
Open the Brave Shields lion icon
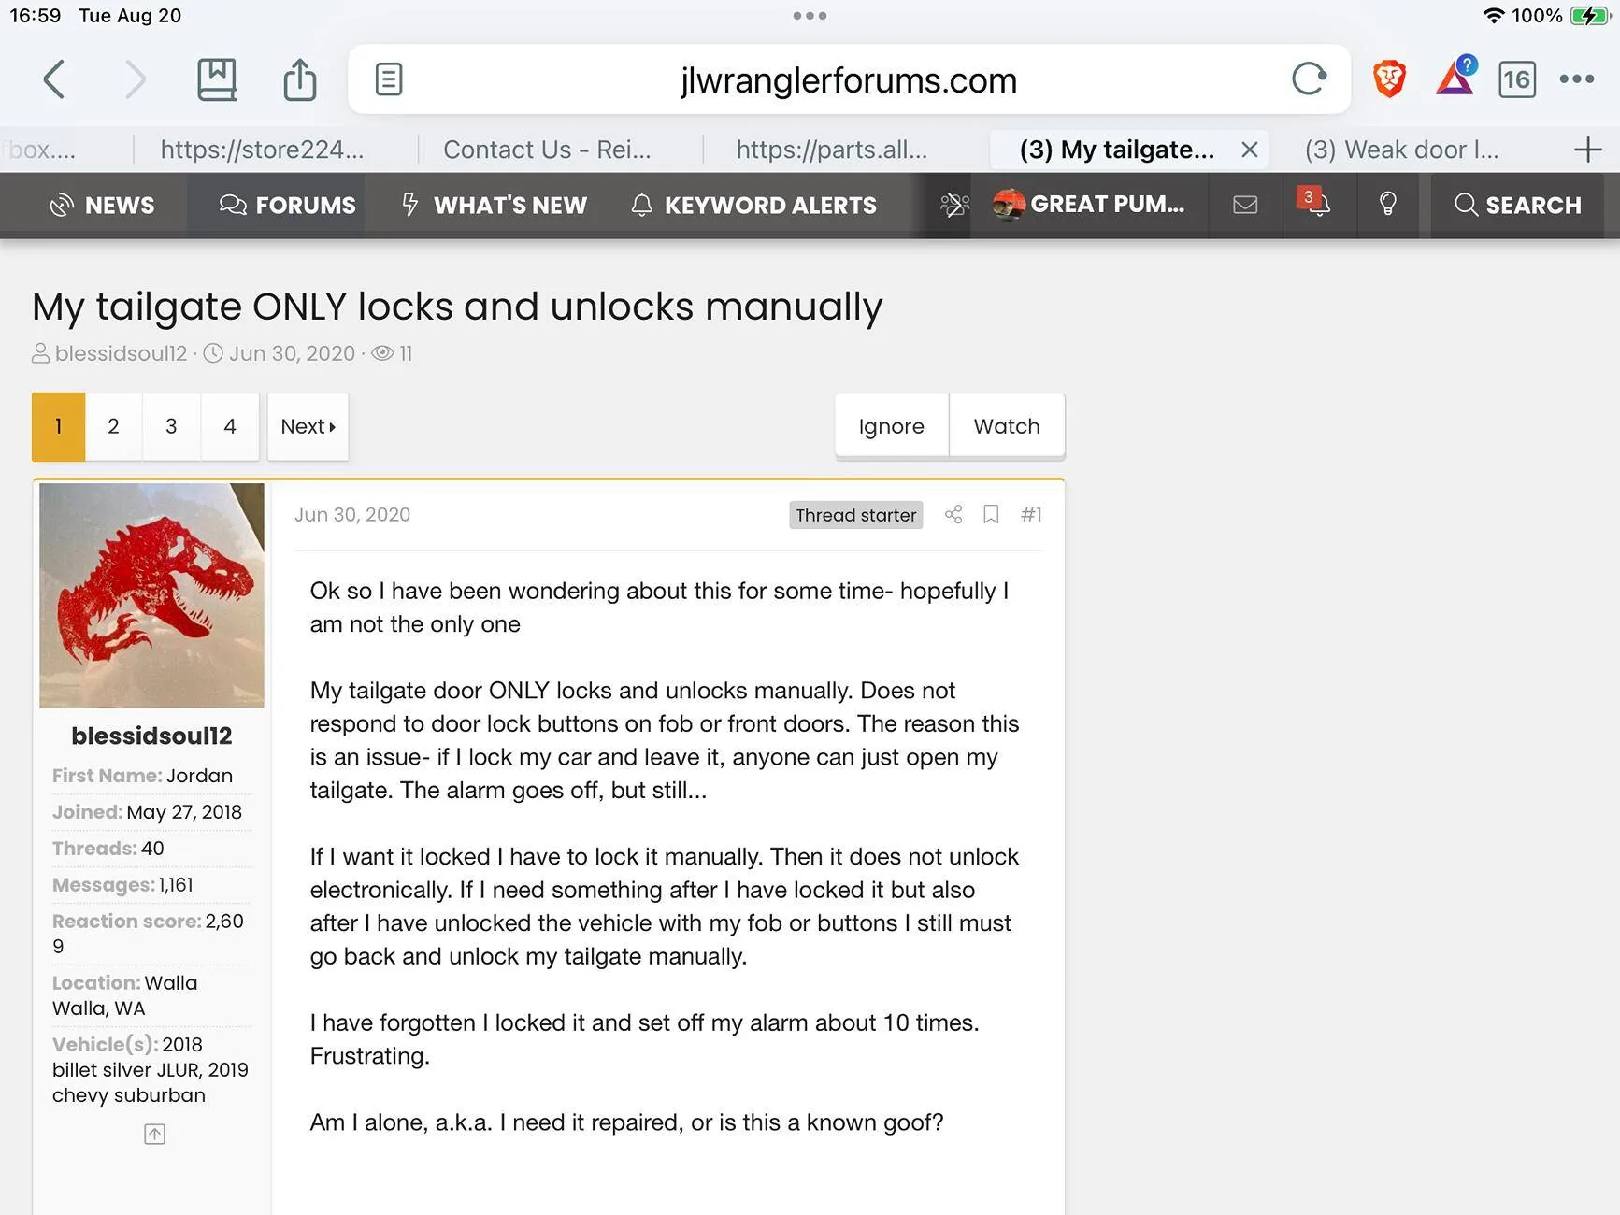[x=1389, y=79]
